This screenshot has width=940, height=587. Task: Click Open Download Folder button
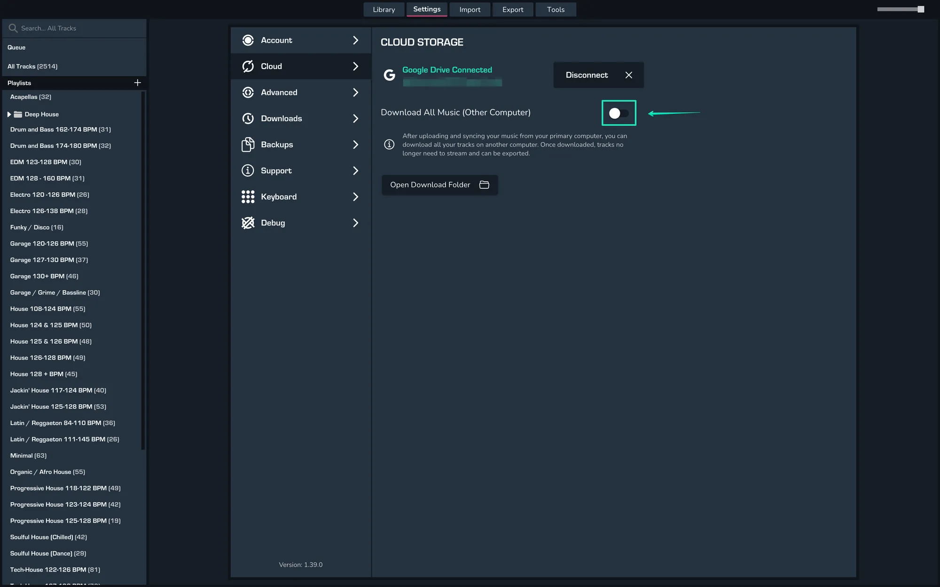(439, 185)
